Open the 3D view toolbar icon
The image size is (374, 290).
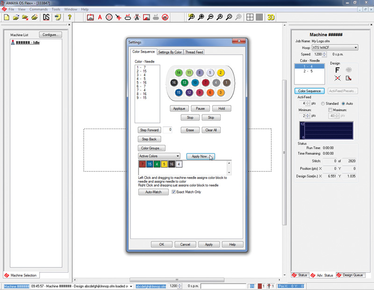tap(271, 17)
